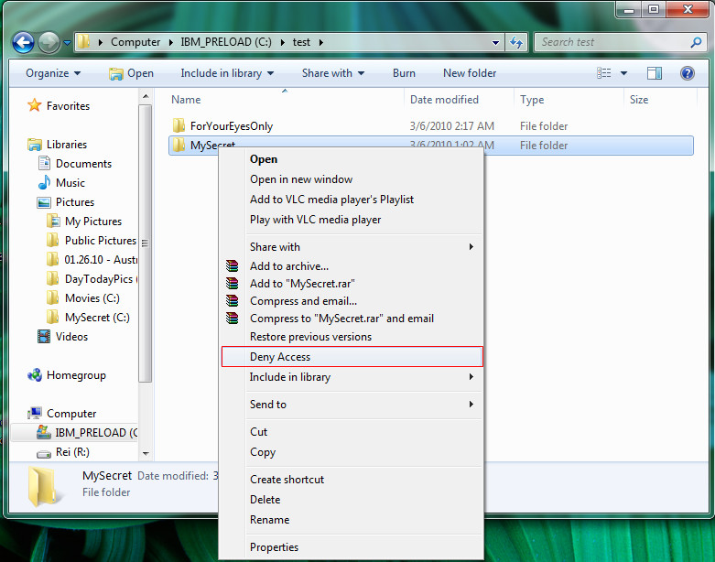Select the 01.26.10 folder in sidebar
Viewport: 715px width, 562px height.
tap(92, 260)
